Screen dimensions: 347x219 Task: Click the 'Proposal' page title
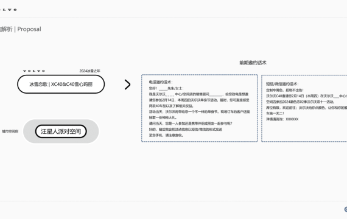[x=29, y=29]
